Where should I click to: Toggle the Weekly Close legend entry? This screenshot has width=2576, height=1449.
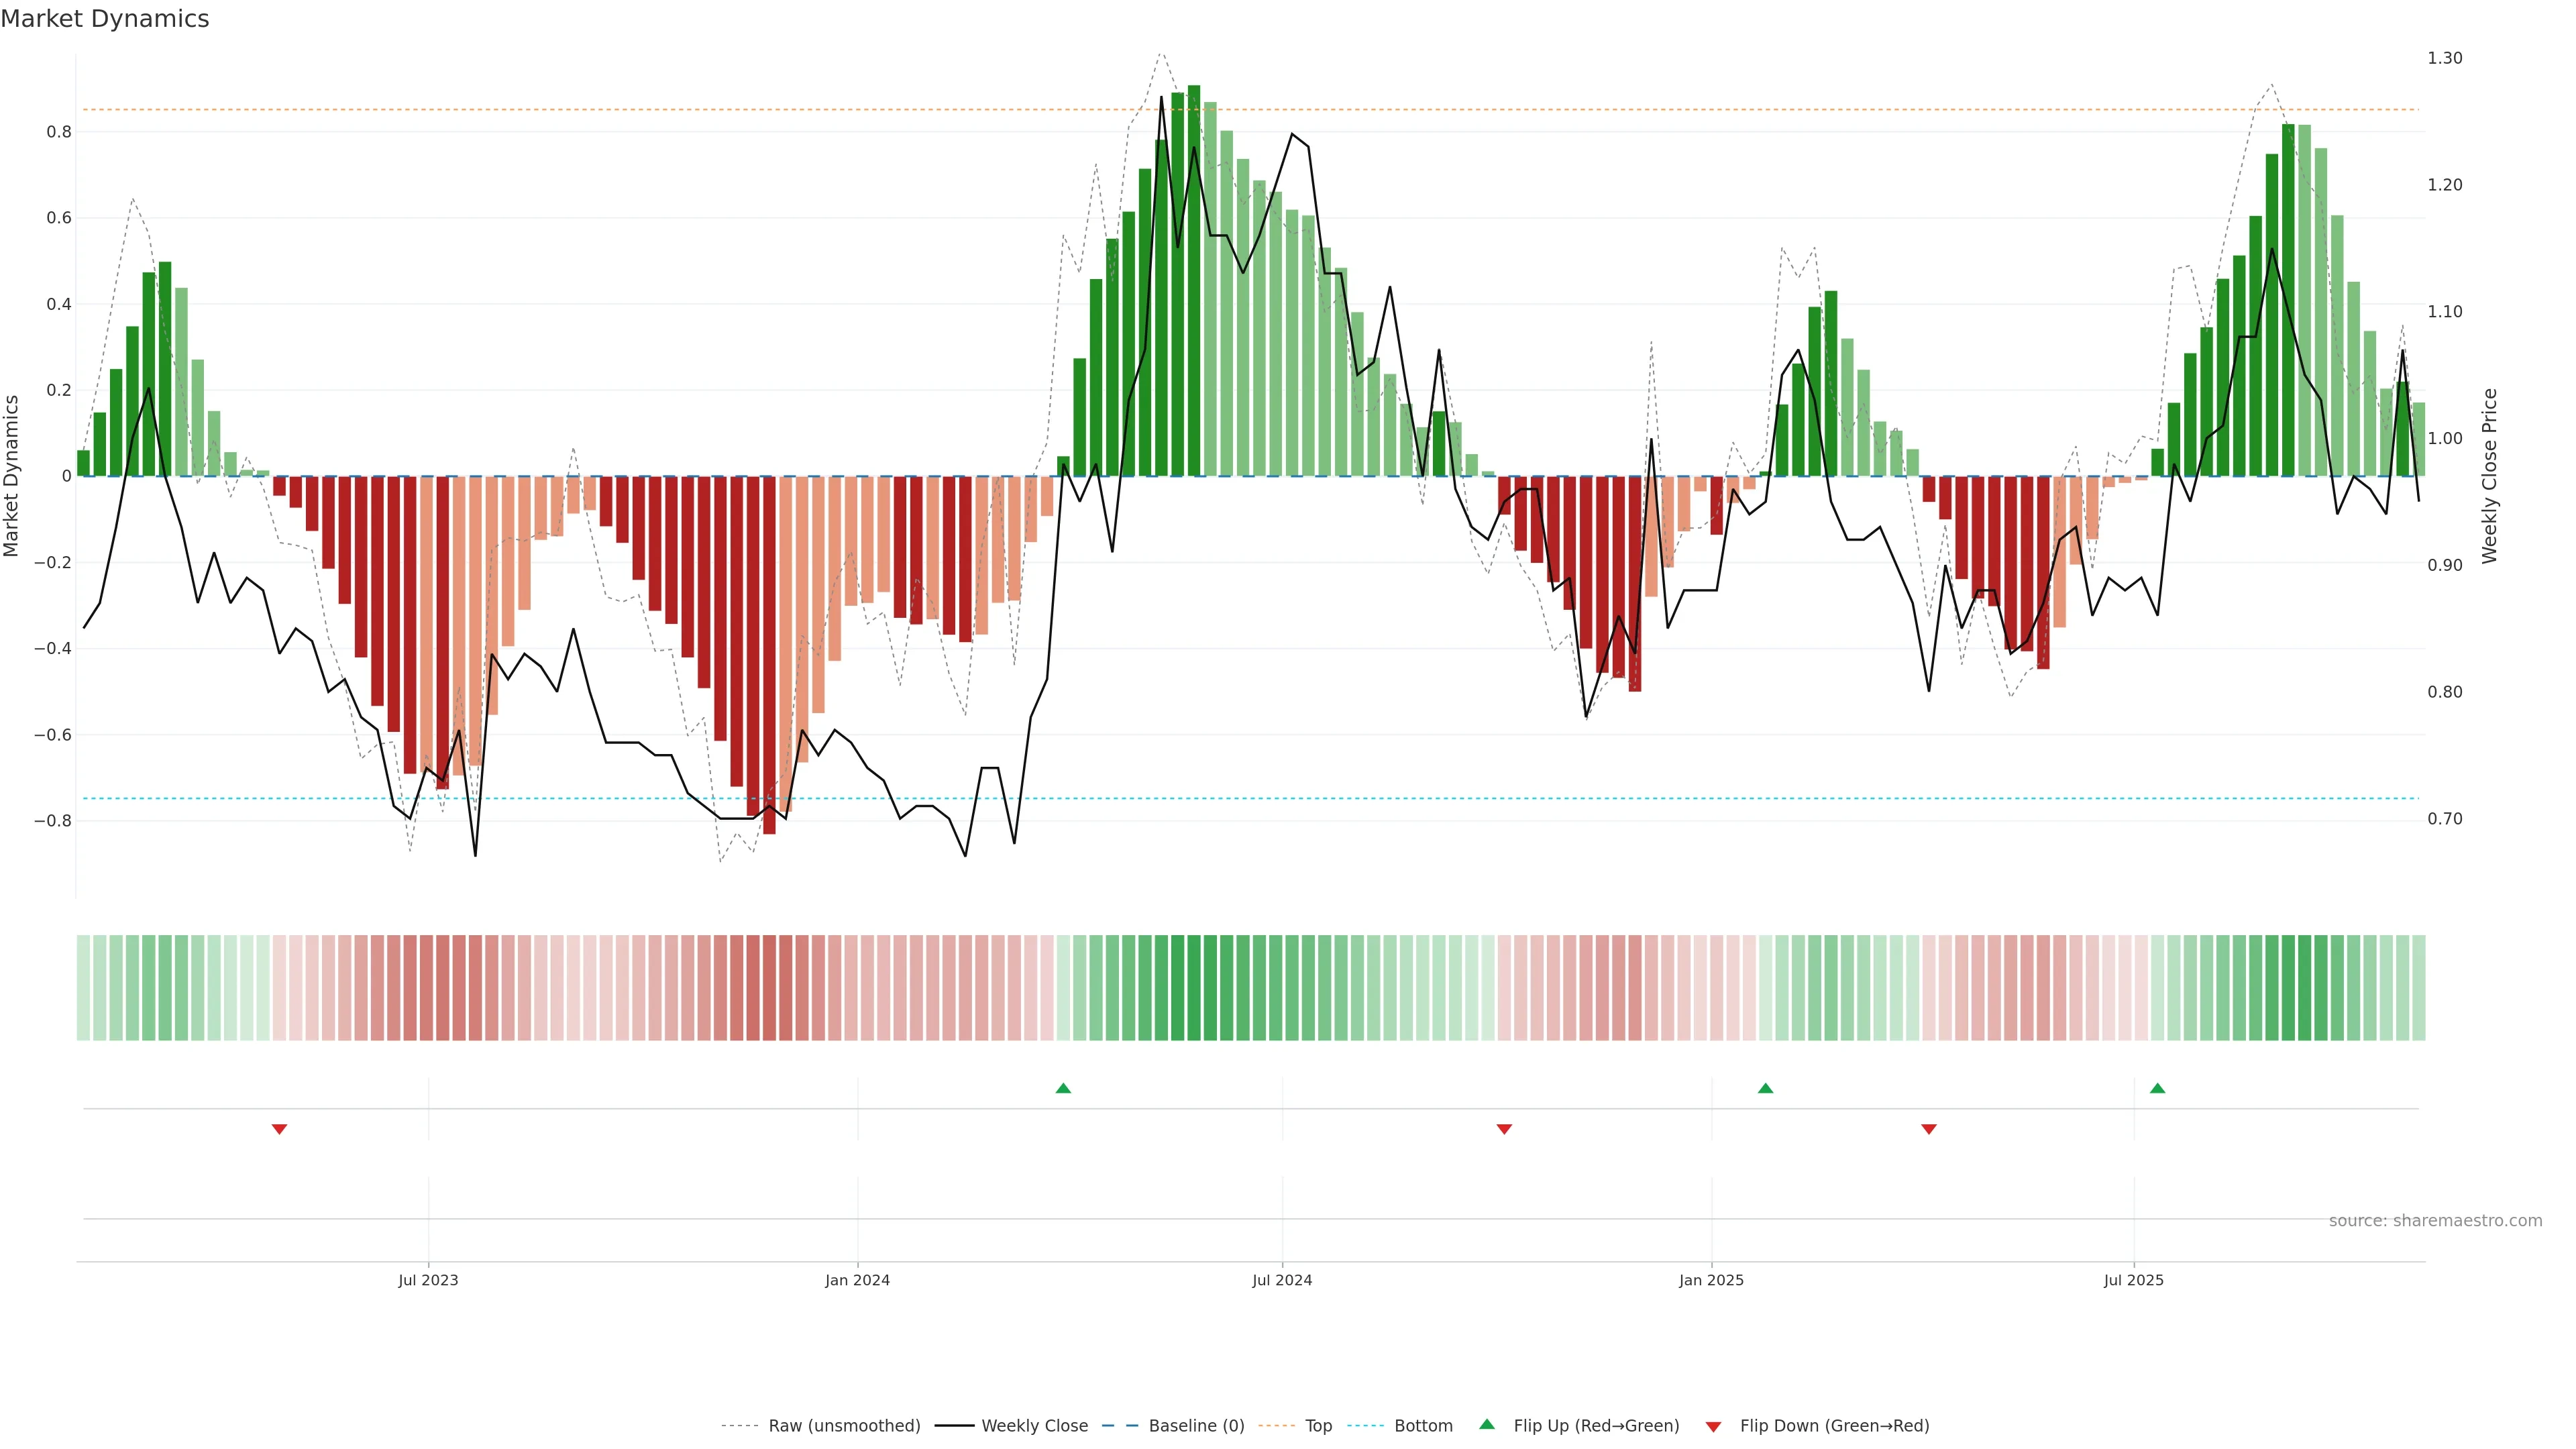point(1034,1425)
